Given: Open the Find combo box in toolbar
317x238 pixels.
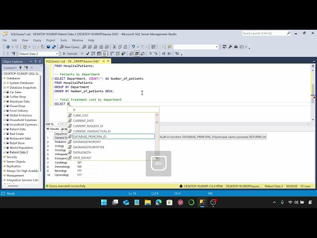Looking at the screenshot, I should click(x=196, y=47).
